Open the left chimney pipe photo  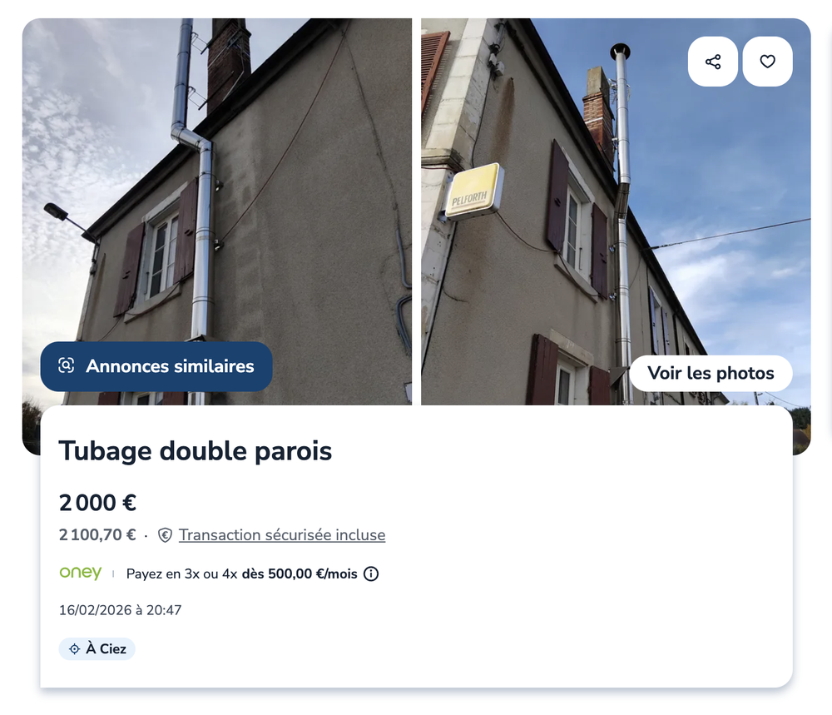click(217, 211)
